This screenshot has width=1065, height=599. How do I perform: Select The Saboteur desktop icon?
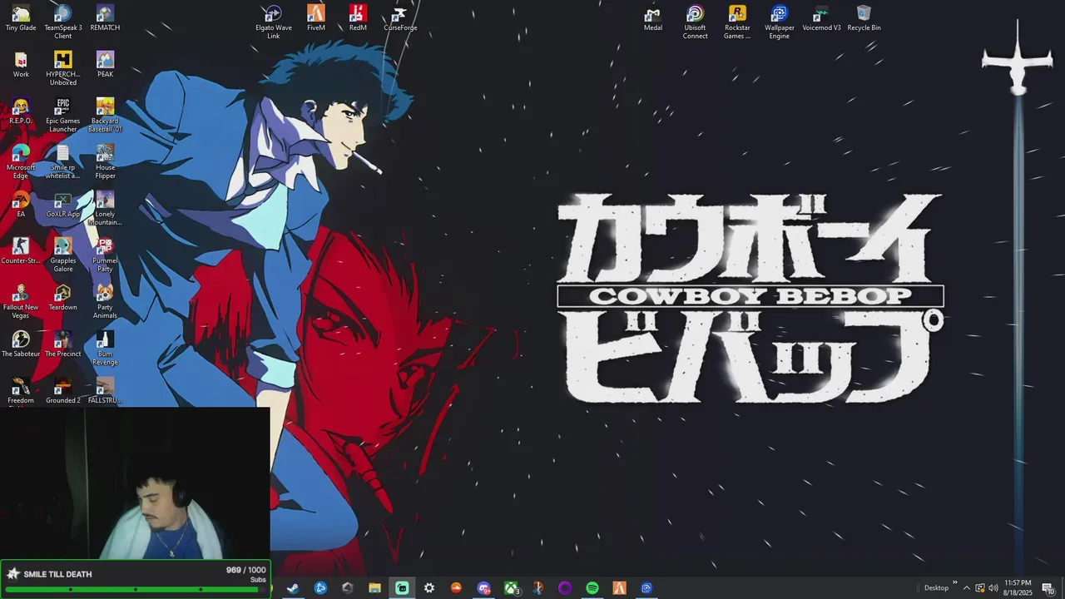21,344
